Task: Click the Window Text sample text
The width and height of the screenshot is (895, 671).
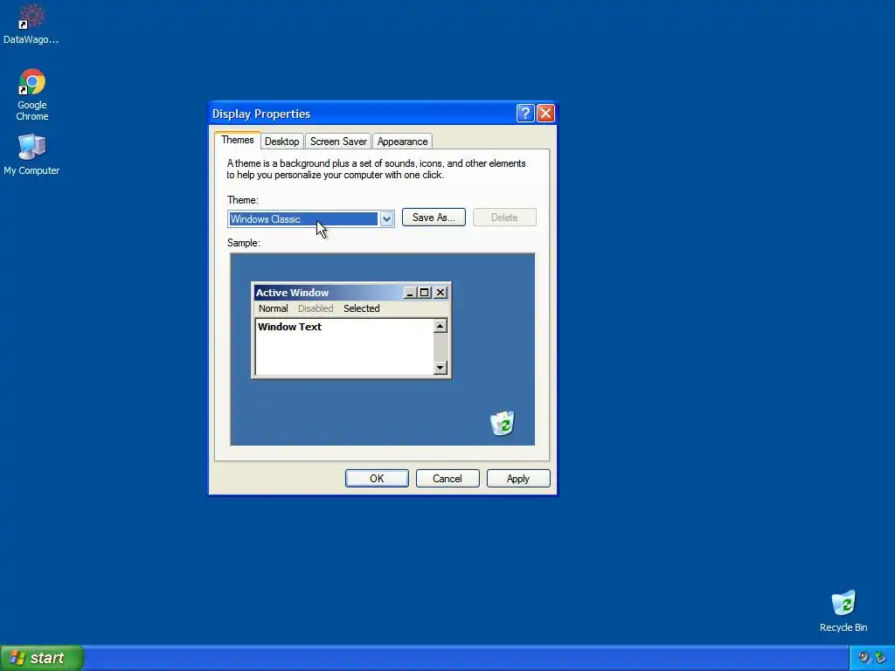Action: click(x=290, y=327)
